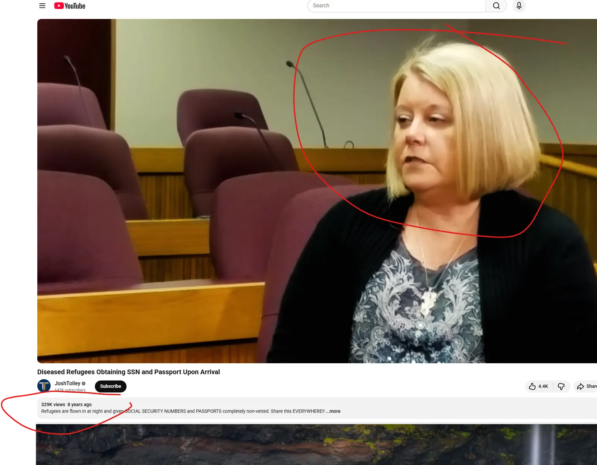Focus the Search text field

coord(396,6)
